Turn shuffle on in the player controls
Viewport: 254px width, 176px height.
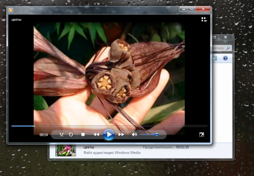pyautogui.click(x=61, y=134)
